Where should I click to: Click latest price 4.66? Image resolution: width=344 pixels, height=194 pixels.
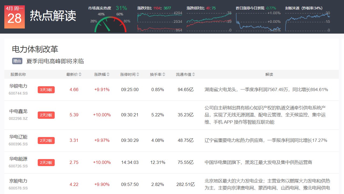74,90
